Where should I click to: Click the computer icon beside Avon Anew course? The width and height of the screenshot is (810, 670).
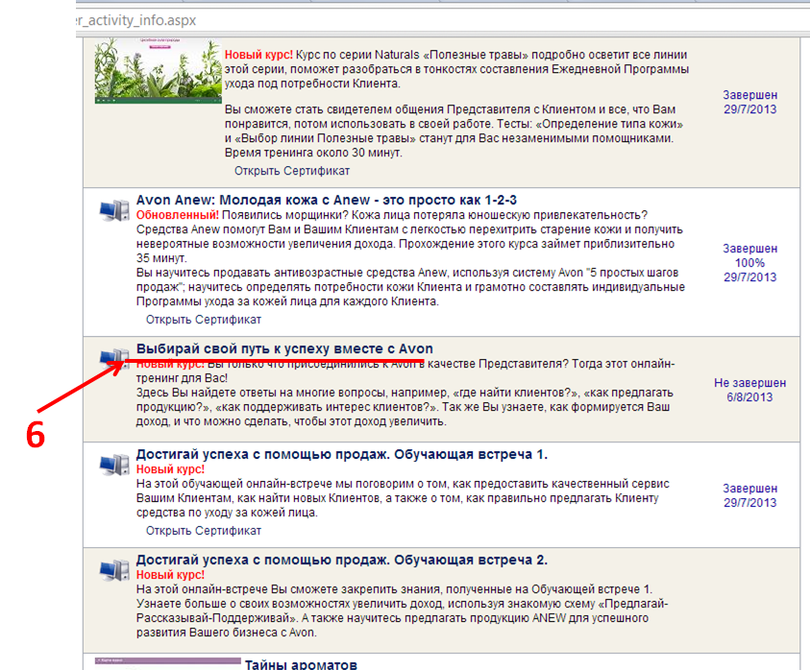click(114, 210)
